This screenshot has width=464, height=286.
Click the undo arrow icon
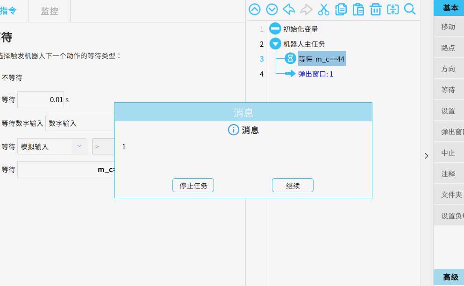[x=289, y=9]
